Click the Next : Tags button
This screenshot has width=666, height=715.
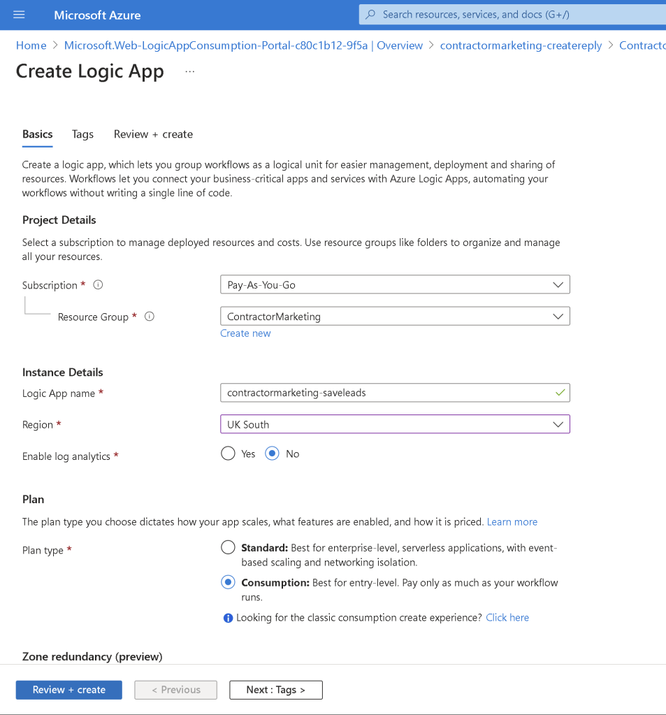(x=276, y=690)
